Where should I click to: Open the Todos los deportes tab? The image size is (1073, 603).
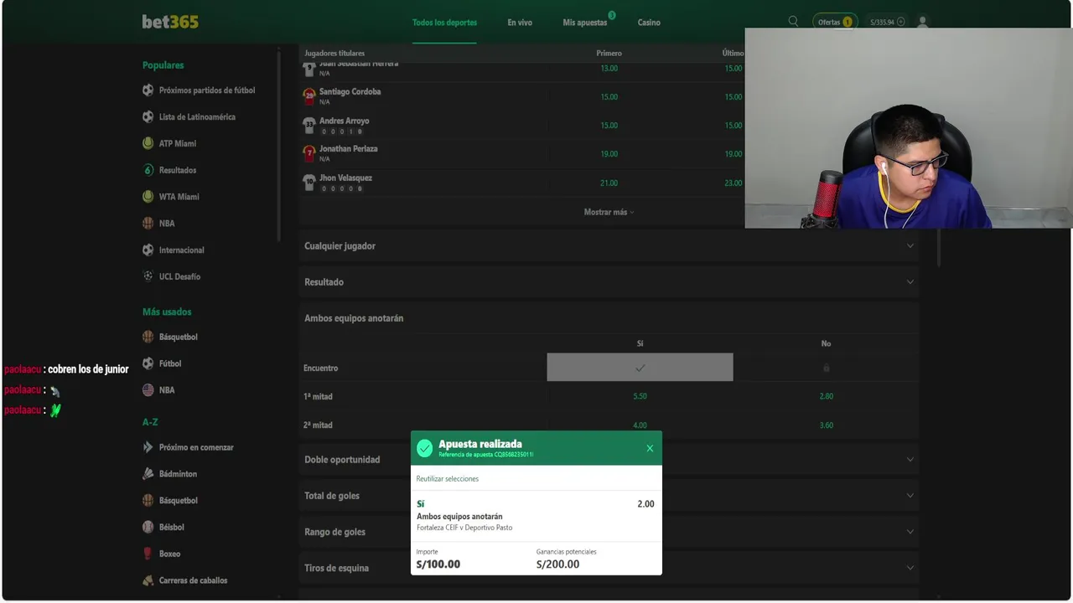click(x=444, y=23)
